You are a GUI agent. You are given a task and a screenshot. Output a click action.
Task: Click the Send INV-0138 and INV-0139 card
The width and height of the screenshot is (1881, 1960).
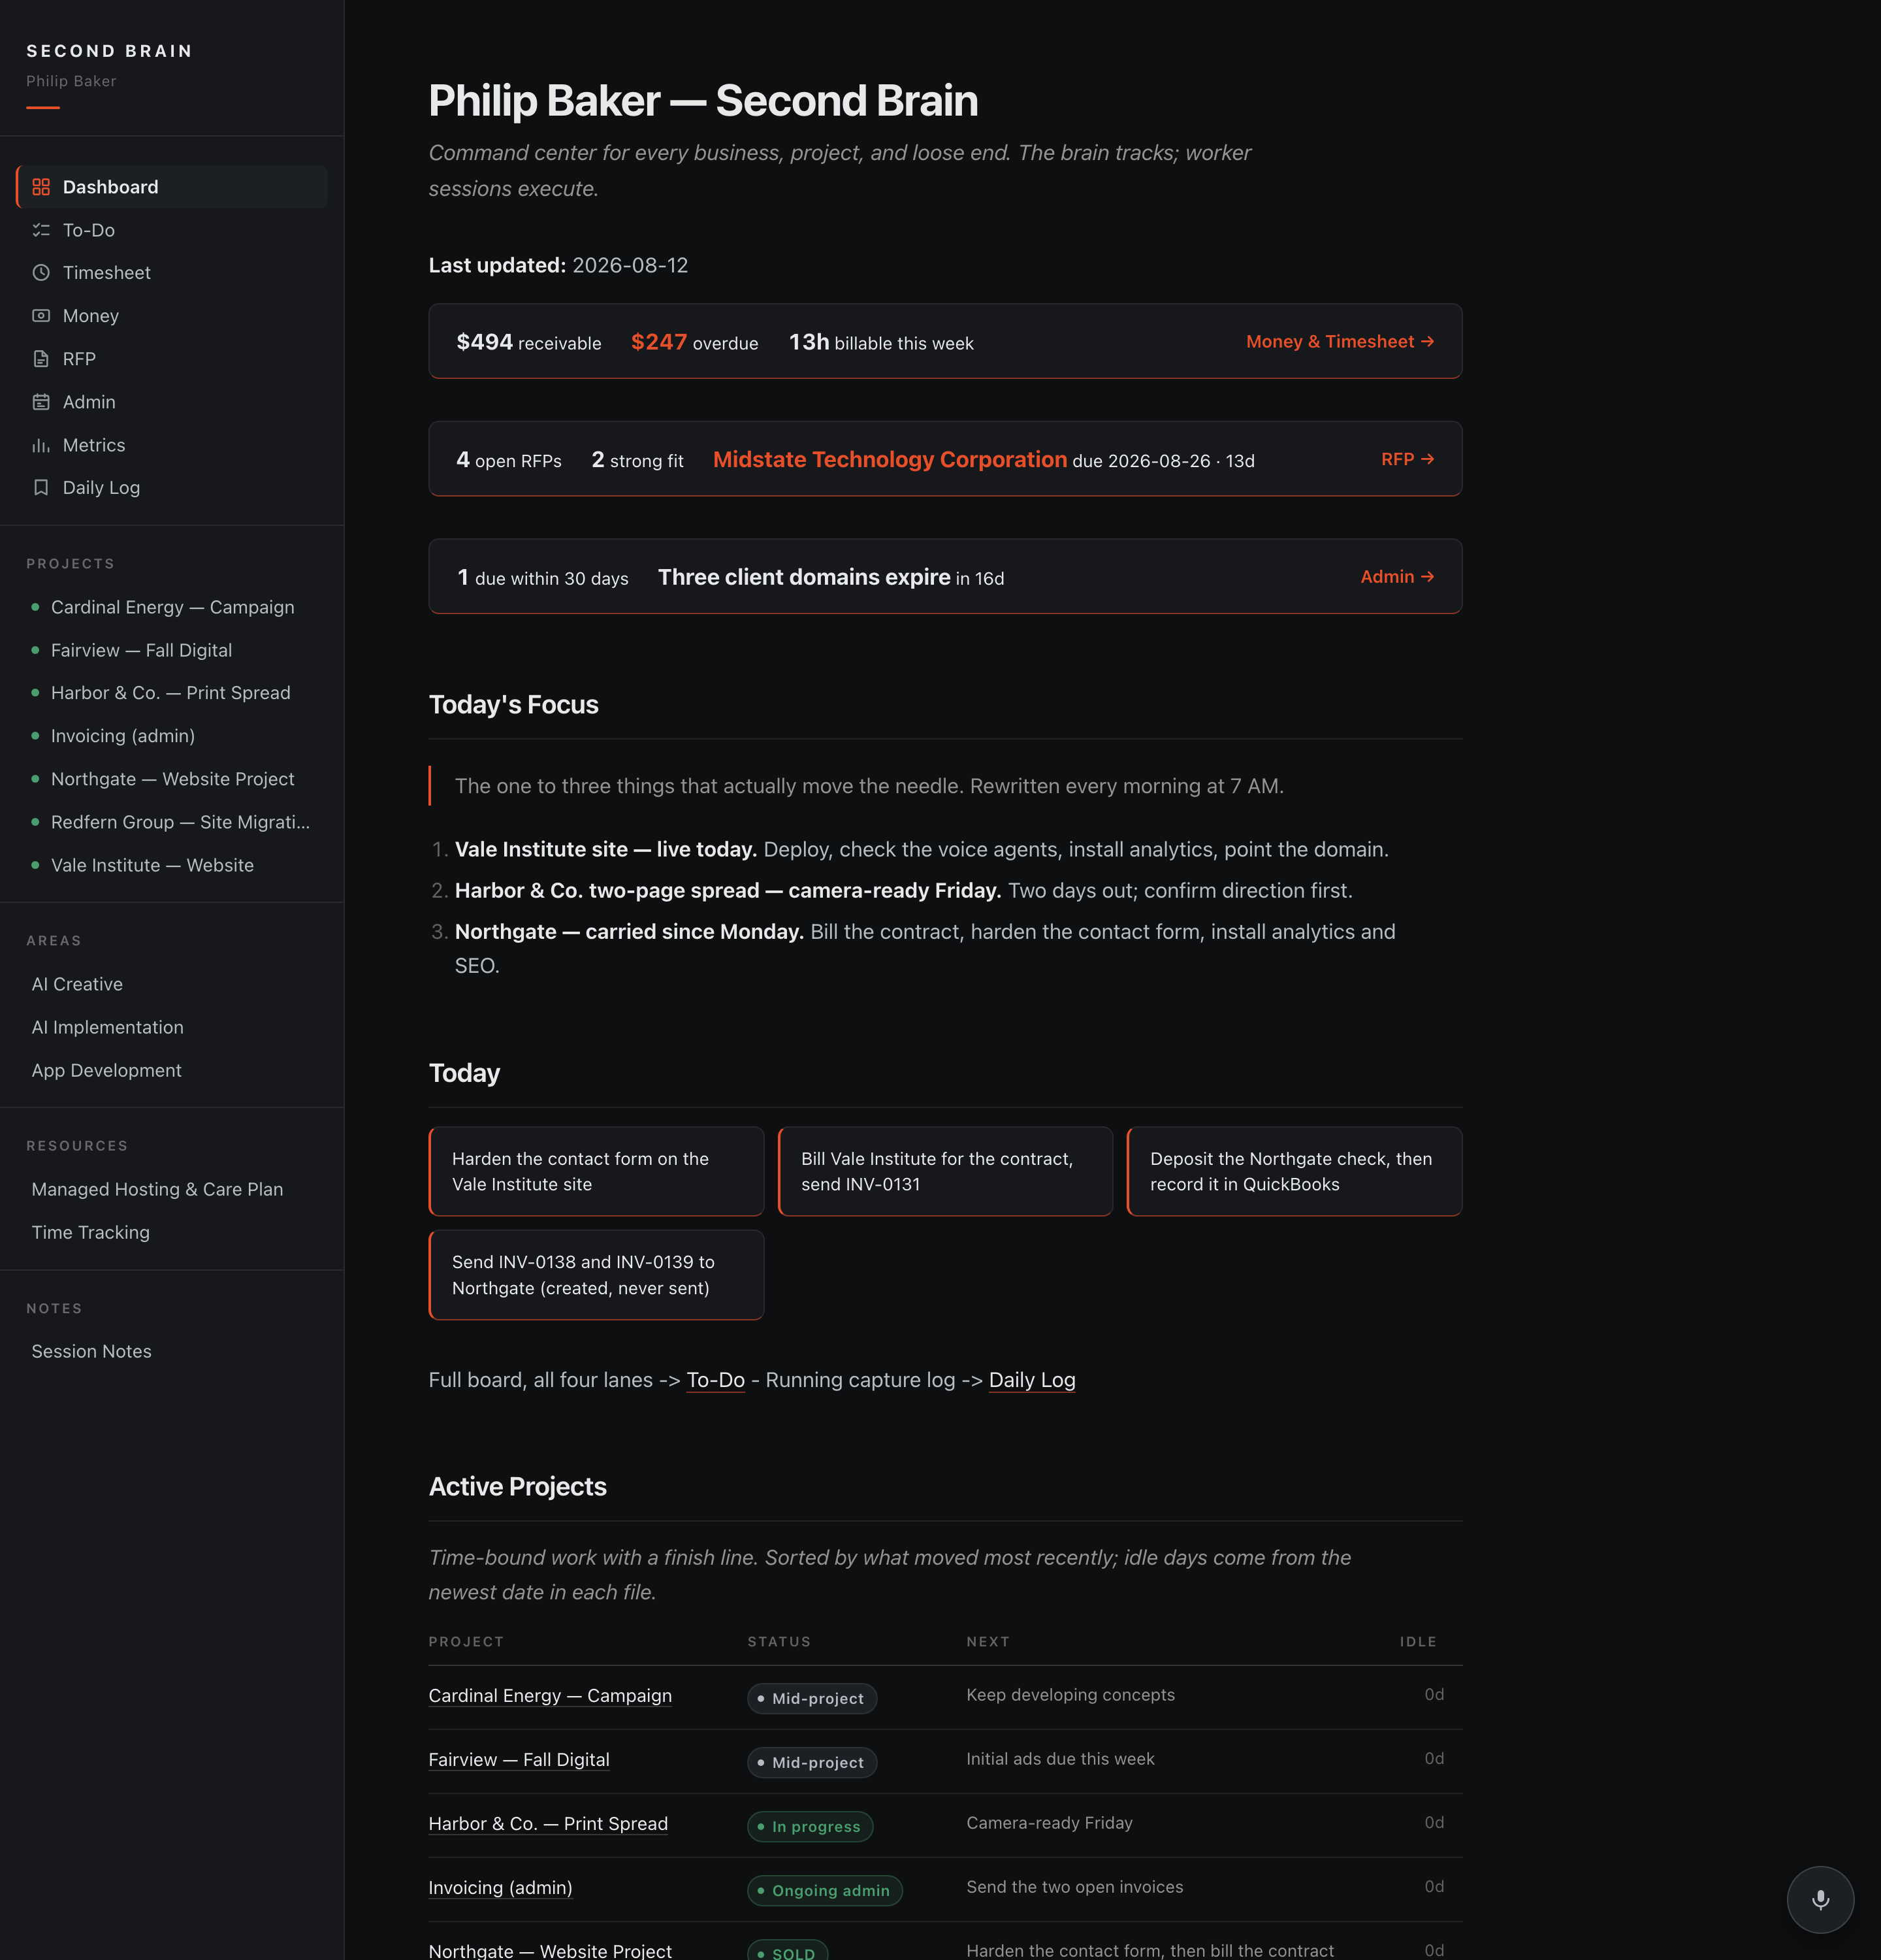[x=596, y=1275]
